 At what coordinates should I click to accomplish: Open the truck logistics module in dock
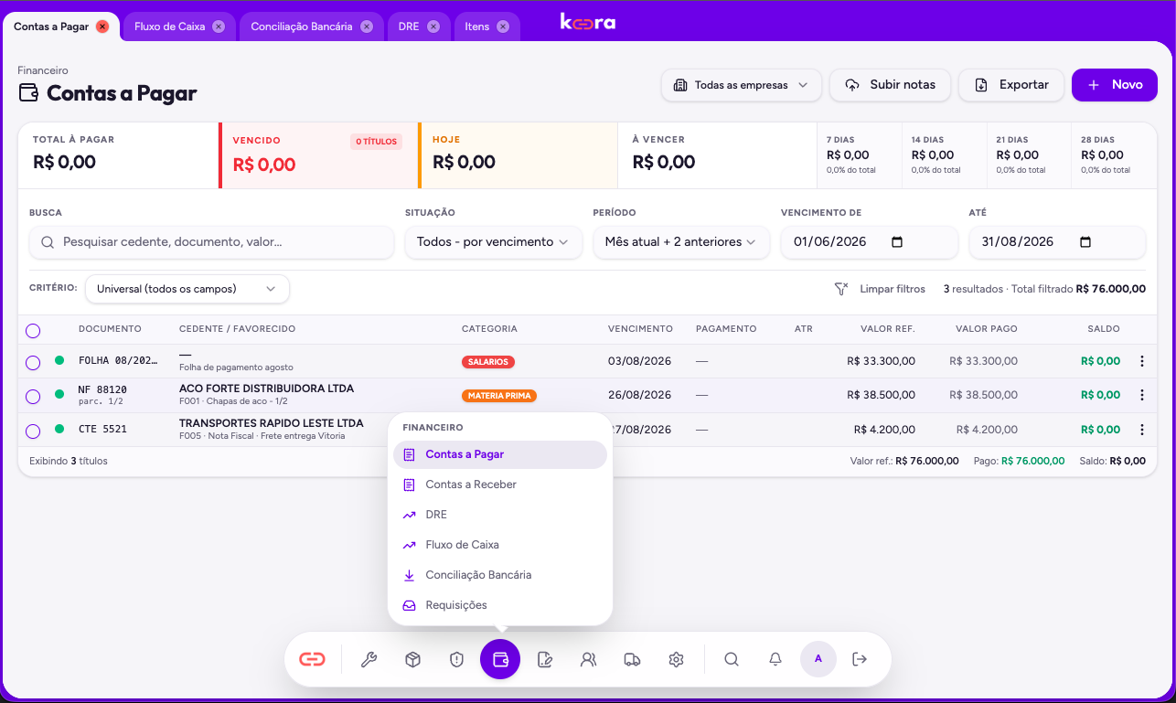click(633, 659)
